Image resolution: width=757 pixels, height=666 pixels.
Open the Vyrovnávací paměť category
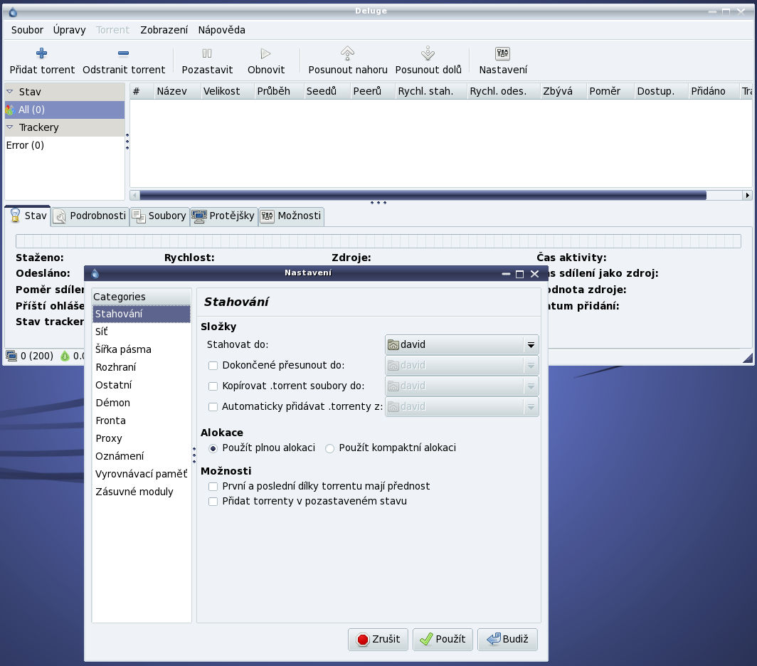142,475
